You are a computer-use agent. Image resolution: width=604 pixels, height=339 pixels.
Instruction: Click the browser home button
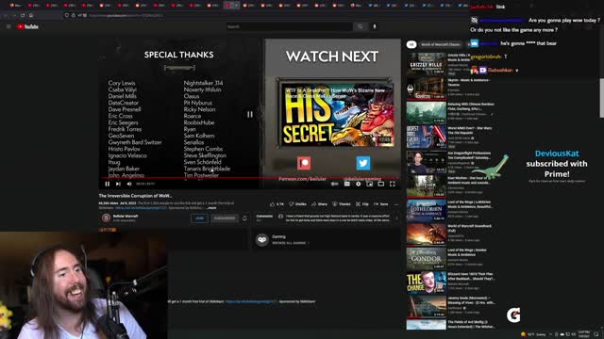tap(31, 15)
